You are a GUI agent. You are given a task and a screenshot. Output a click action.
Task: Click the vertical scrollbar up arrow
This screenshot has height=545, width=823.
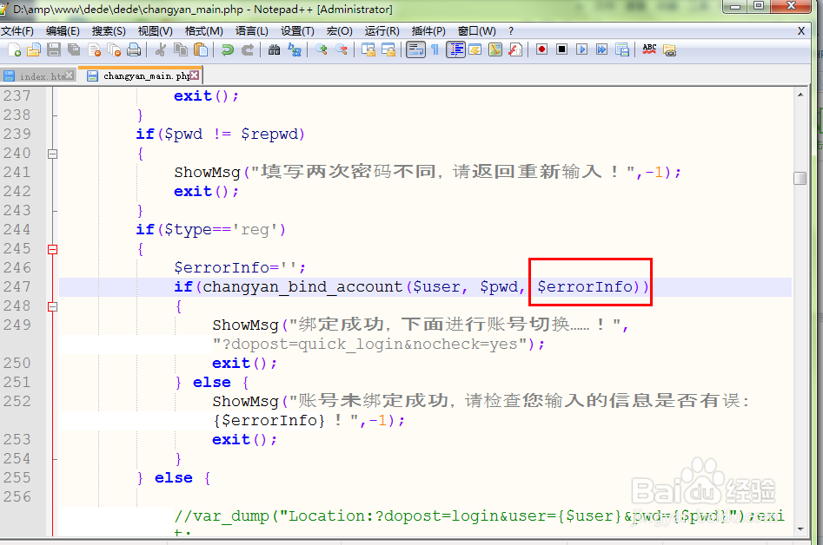click(800, 95)
